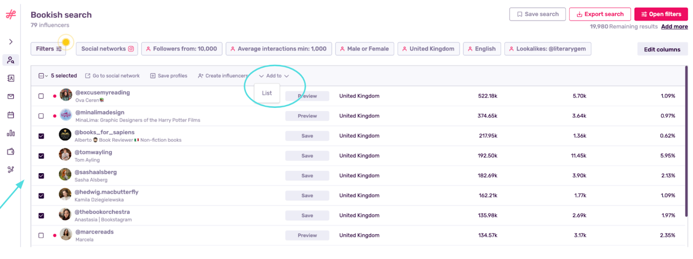Click the @sashaalsberg profile avatar
The width and height of the screenshot is (693, 259).
[x=65, y=174]
